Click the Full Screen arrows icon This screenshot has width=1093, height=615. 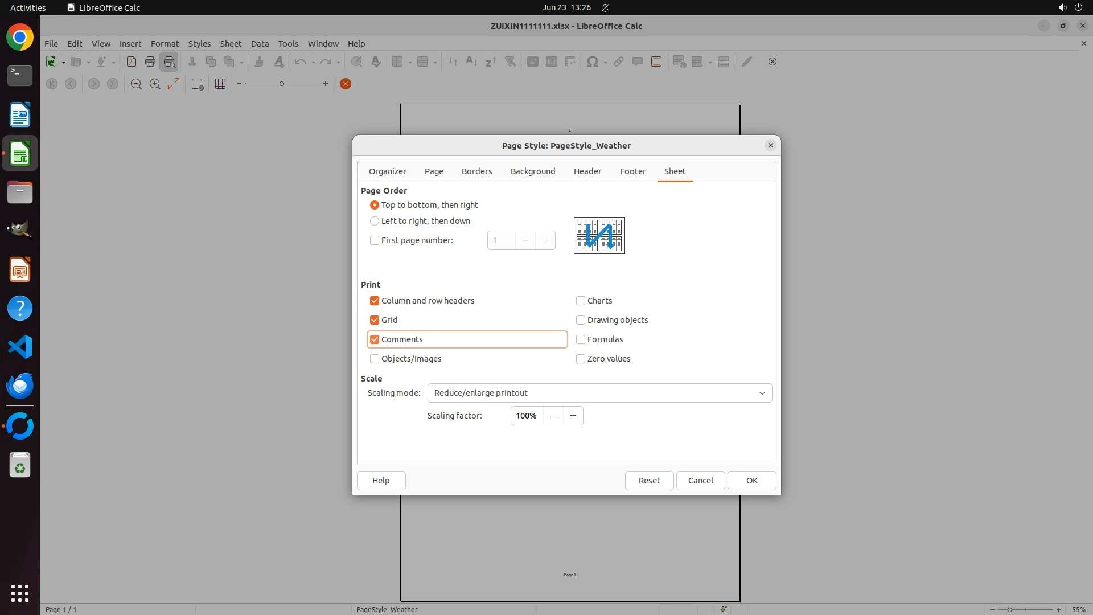(x=174, y=84)
